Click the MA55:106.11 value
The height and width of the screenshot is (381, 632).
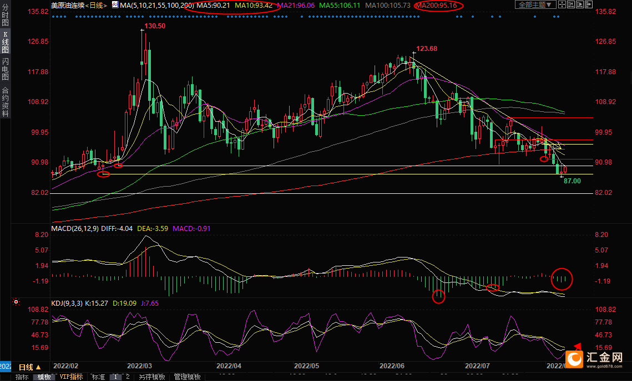pyautogui.click(x=340, y=5)
